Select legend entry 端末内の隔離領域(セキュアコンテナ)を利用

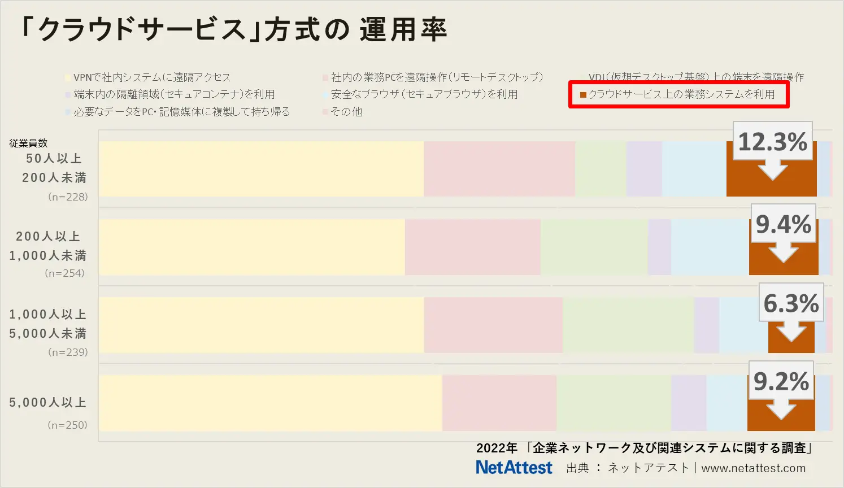pos(169,94)
